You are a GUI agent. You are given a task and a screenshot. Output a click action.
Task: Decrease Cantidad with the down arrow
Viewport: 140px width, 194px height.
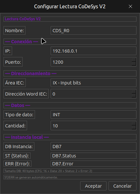tap(134, 127)
